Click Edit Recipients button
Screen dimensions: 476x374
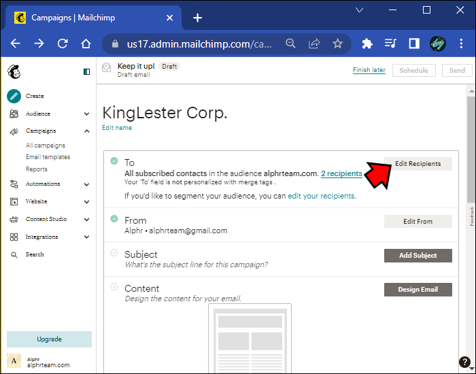click(x=418, y=164)
